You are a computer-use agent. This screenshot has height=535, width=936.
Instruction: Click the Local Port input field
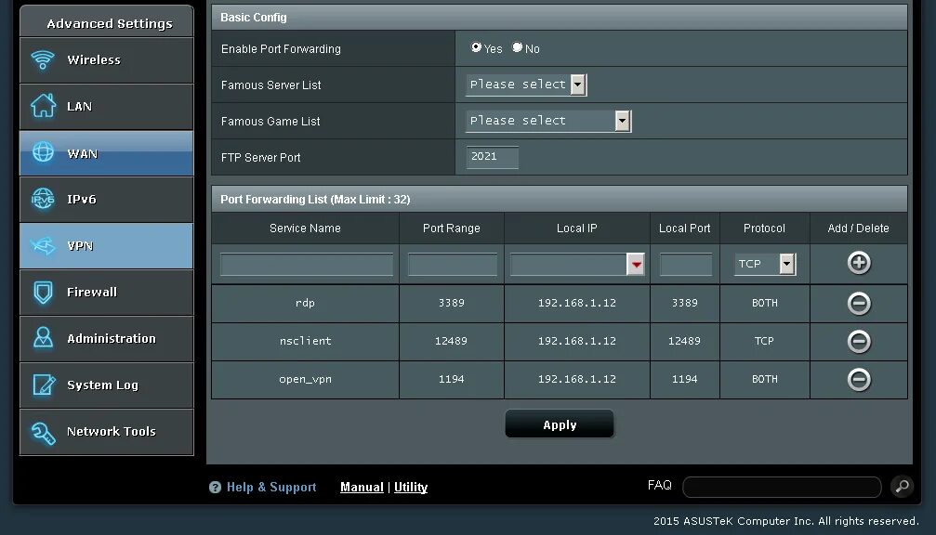(x=685, y=264)
